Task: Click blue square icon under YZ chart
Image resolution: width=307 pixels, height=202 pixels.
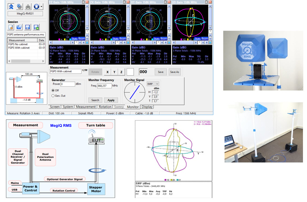Action: pyautogui.click(x=87, y=42)
